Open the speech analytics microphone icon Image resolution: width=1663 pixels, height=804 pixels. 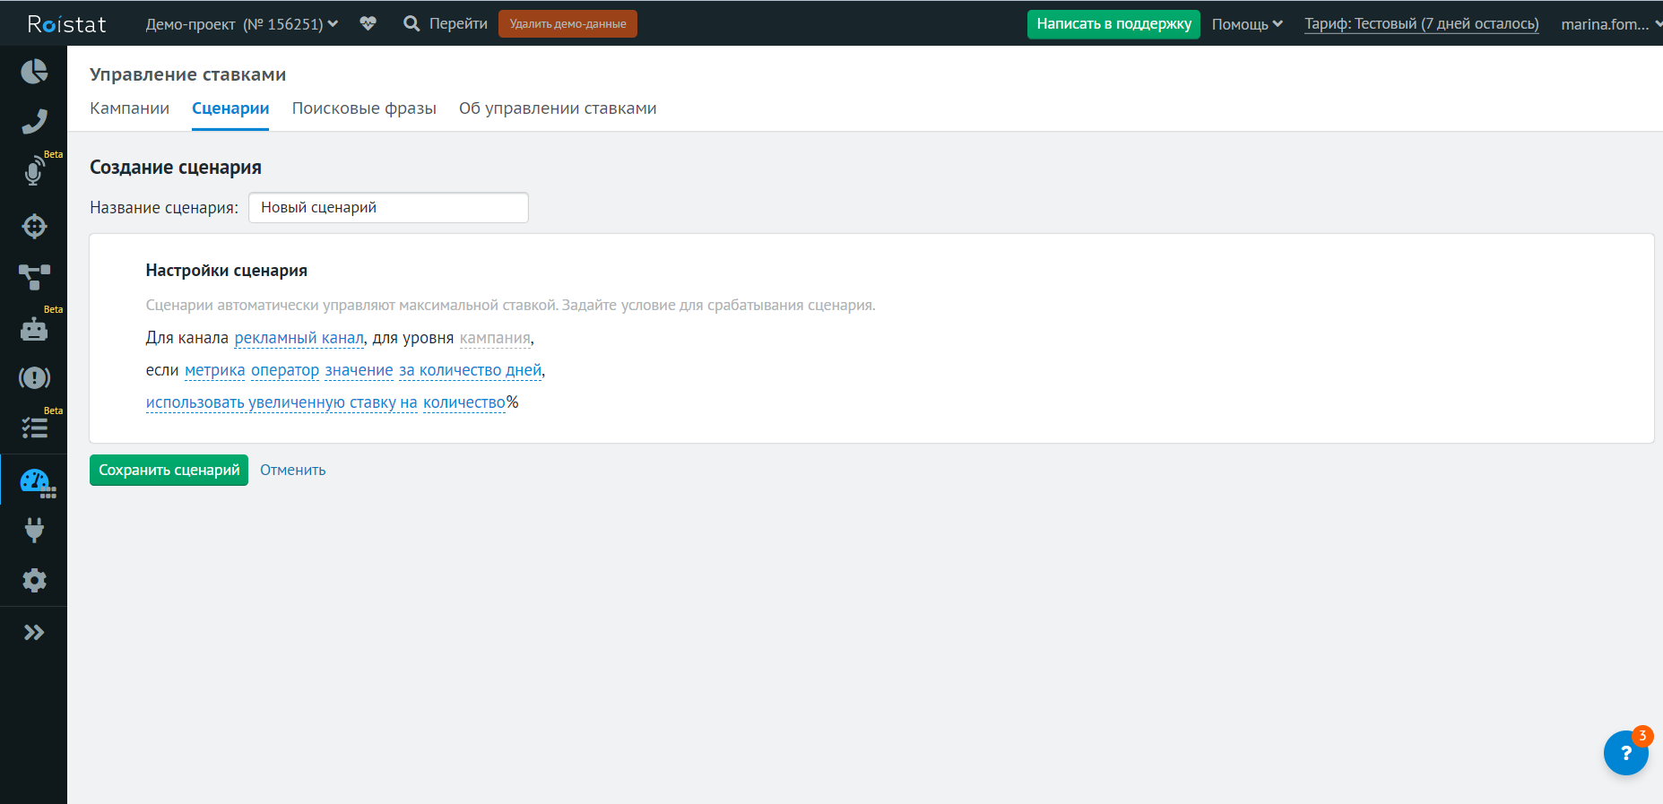(34, 170)
